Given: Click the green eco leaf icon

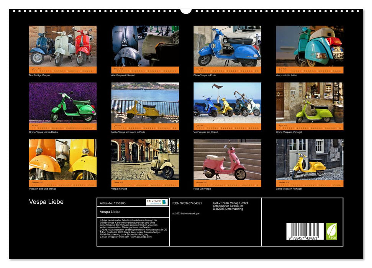Looking at the screenshot, I should (332, 230).
